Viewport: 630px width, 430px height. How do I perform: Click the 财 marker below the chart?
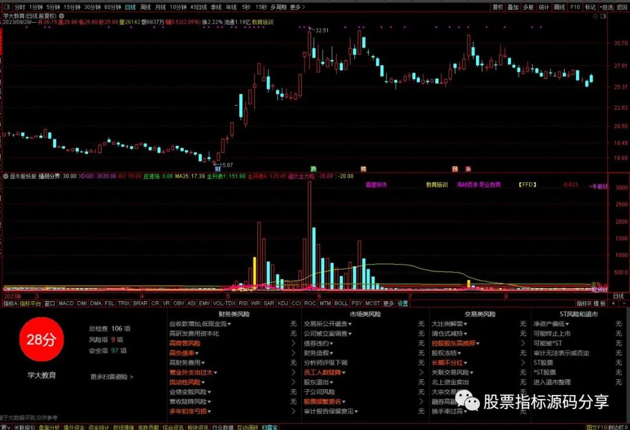point(218,170)
